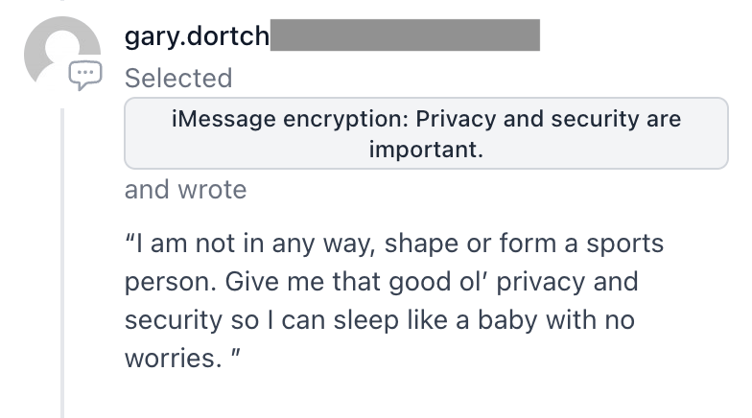This screenshot has height=418, width=752.
Task: Select the iMessage encryption option box
Action: click(426, 133)
